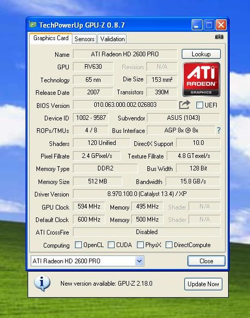Click the Subvendor value ASUS (1043)
250x318 pixels.
(x=183, y=118)
